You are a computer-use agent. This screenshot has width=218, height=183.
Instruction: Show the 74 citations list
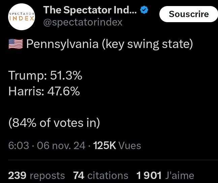point(101,176)
